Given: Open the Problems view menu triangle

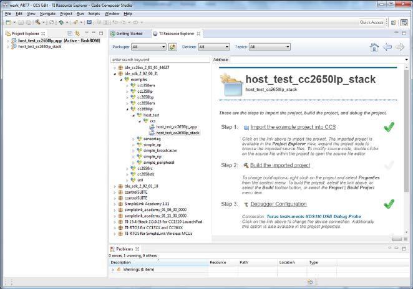Looking at the screenshot, I should pyautogui.click(x=389, y=248).
